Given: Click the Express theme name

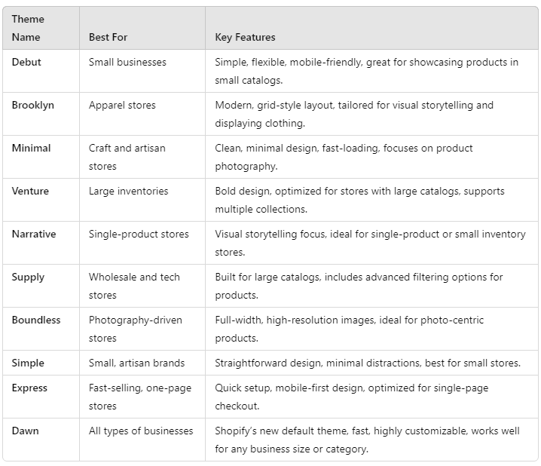Looking at the screenshot, I should (x=30, y=388).
